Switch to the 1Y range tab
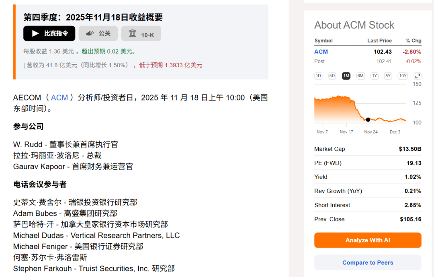 pos(374,76)
